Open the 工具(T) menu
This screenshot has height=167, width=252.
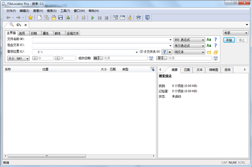click(65, 11)
